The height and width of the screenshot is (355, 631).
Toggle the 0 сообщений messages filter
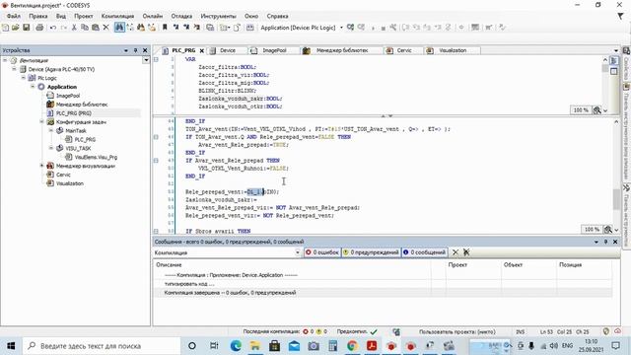pyautogui.click(x=425, y=252)
